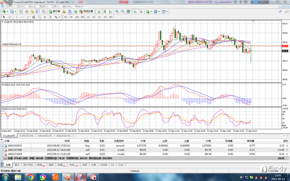Expand the templates dropdown arrow
Screen dimensions: 290x181
(167, 12)
